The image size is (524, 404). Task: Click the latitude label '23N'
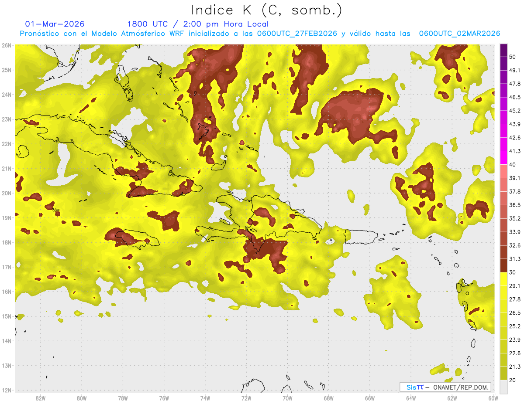[x=7, y=119]
